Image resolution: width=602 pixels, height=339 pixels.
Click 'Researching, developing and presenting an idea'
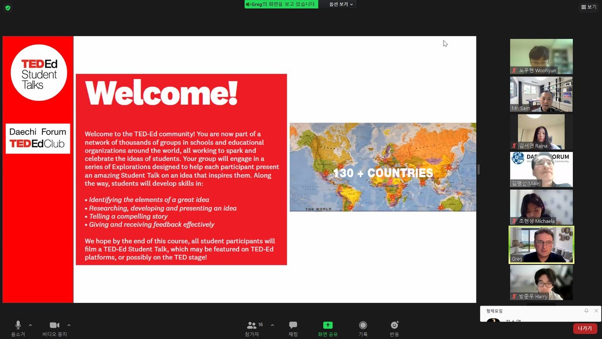pyautogui.click(x=160, y=208)
